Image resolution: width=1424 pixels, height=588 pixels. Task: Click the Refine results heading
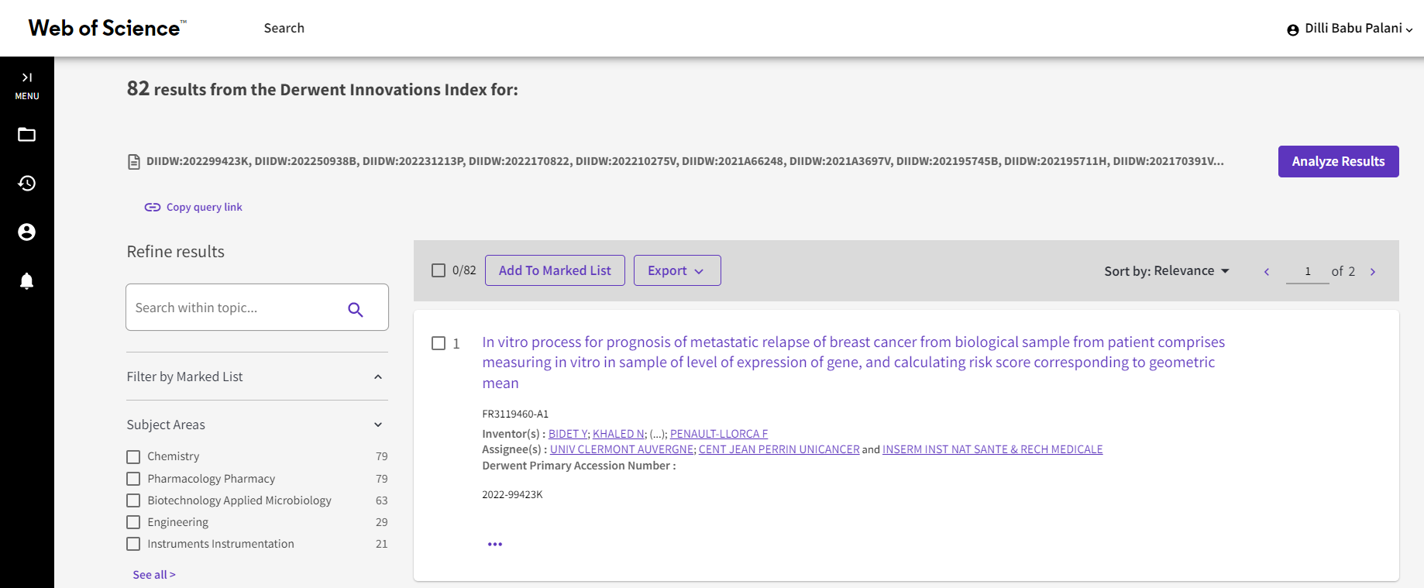pyautogui.click(x=176, y=252)
